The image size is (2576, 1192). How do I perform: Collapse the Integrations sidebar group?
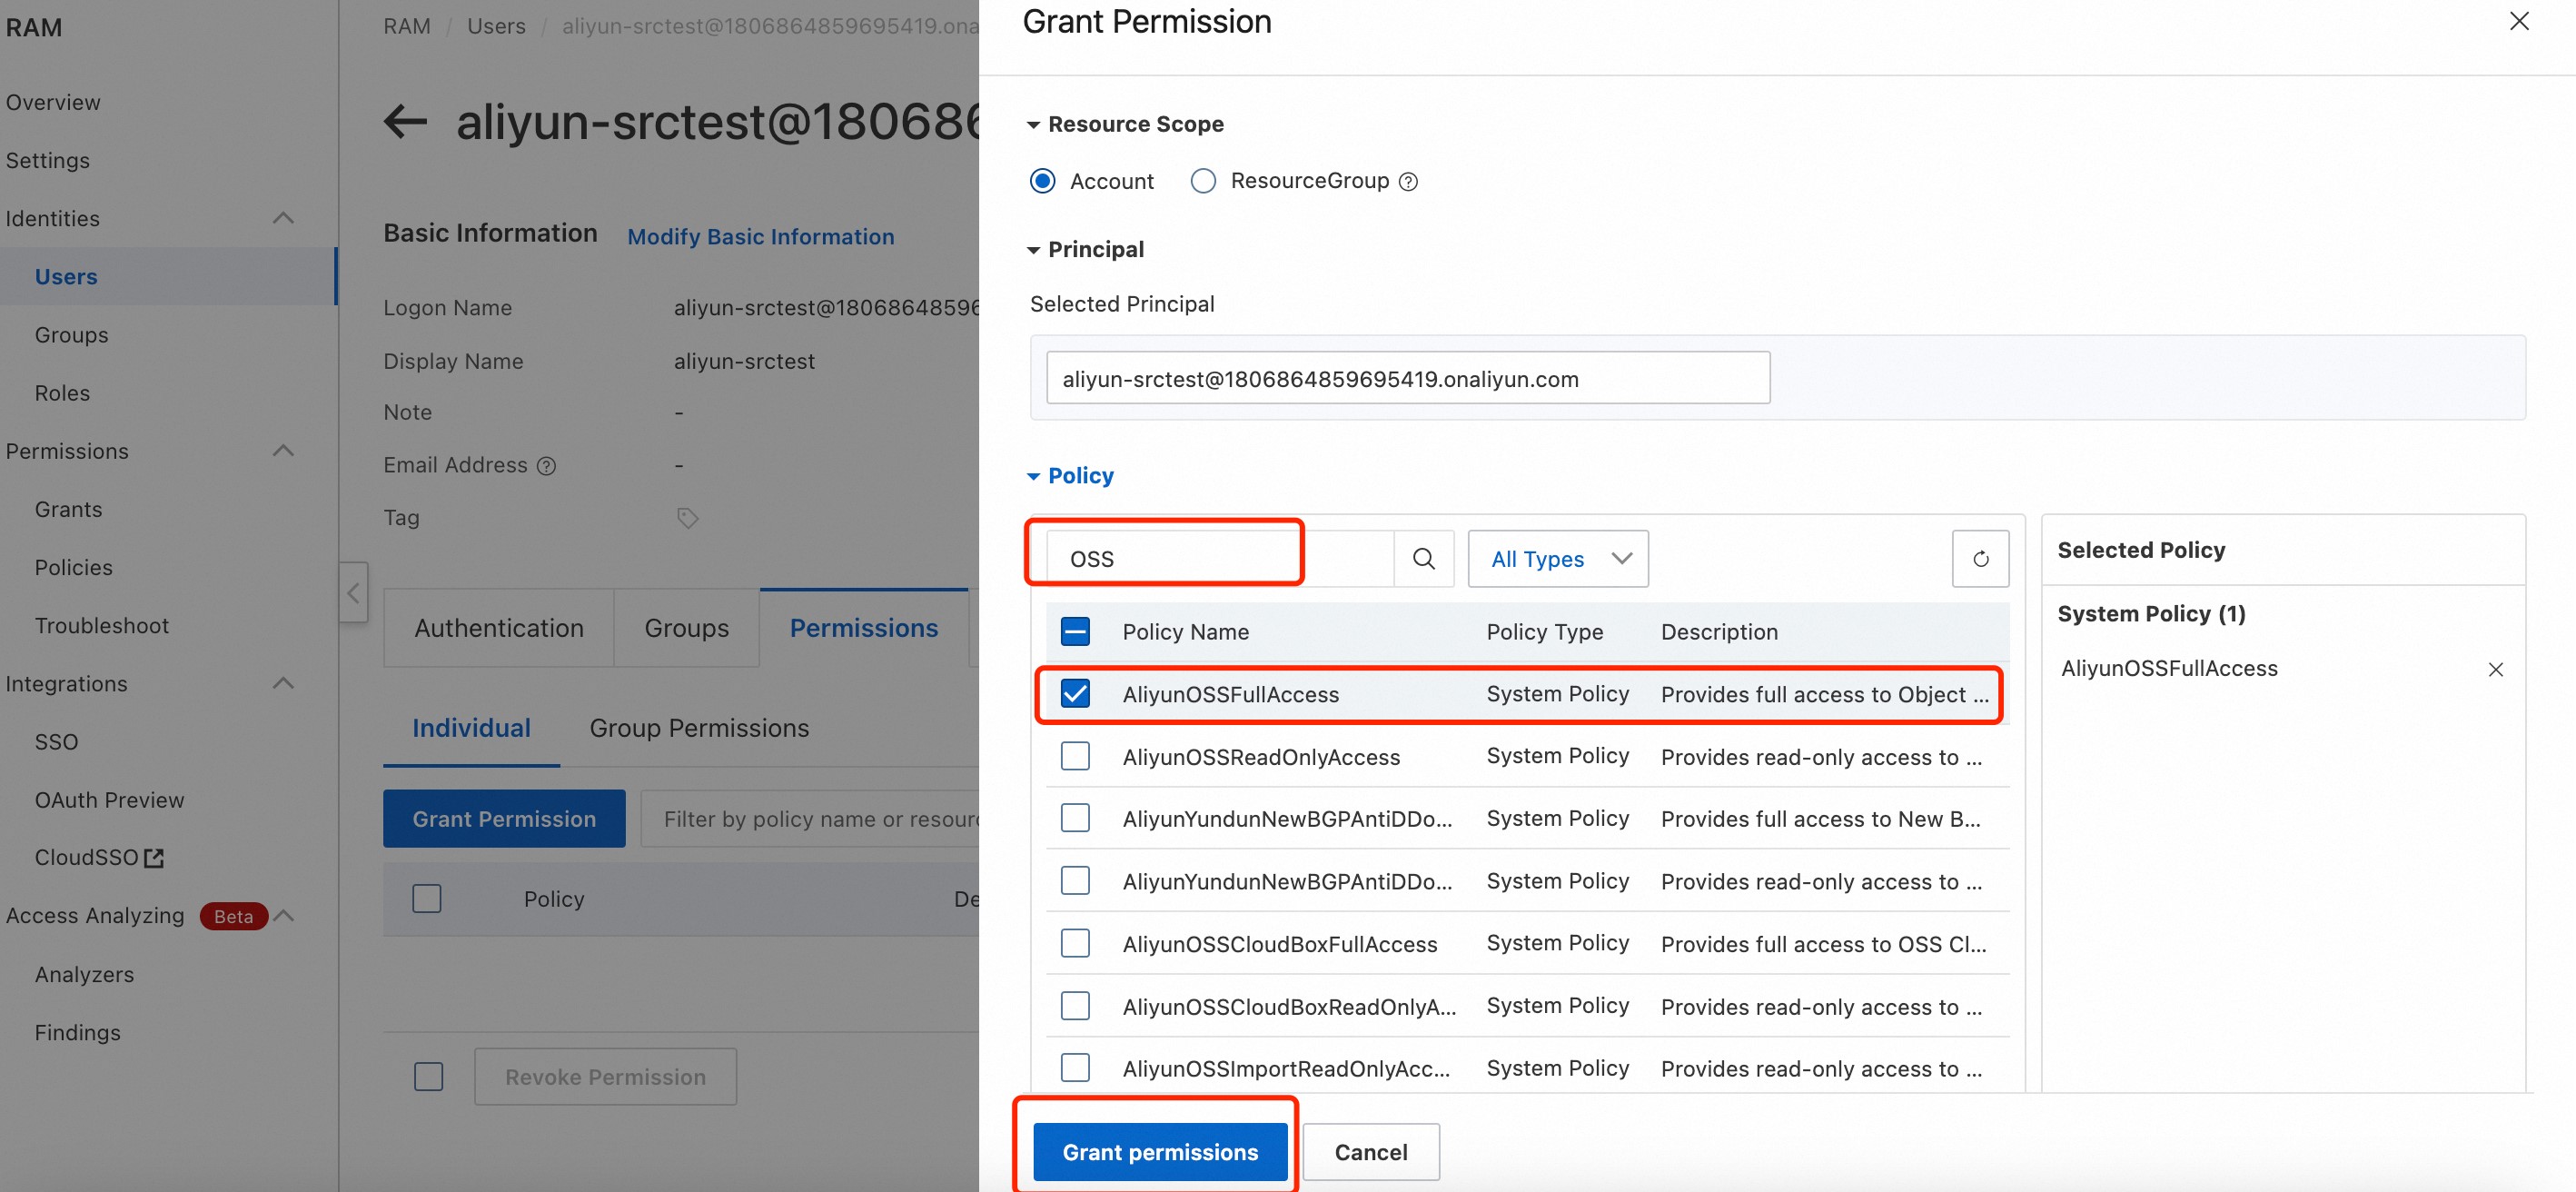coord(283,684)
